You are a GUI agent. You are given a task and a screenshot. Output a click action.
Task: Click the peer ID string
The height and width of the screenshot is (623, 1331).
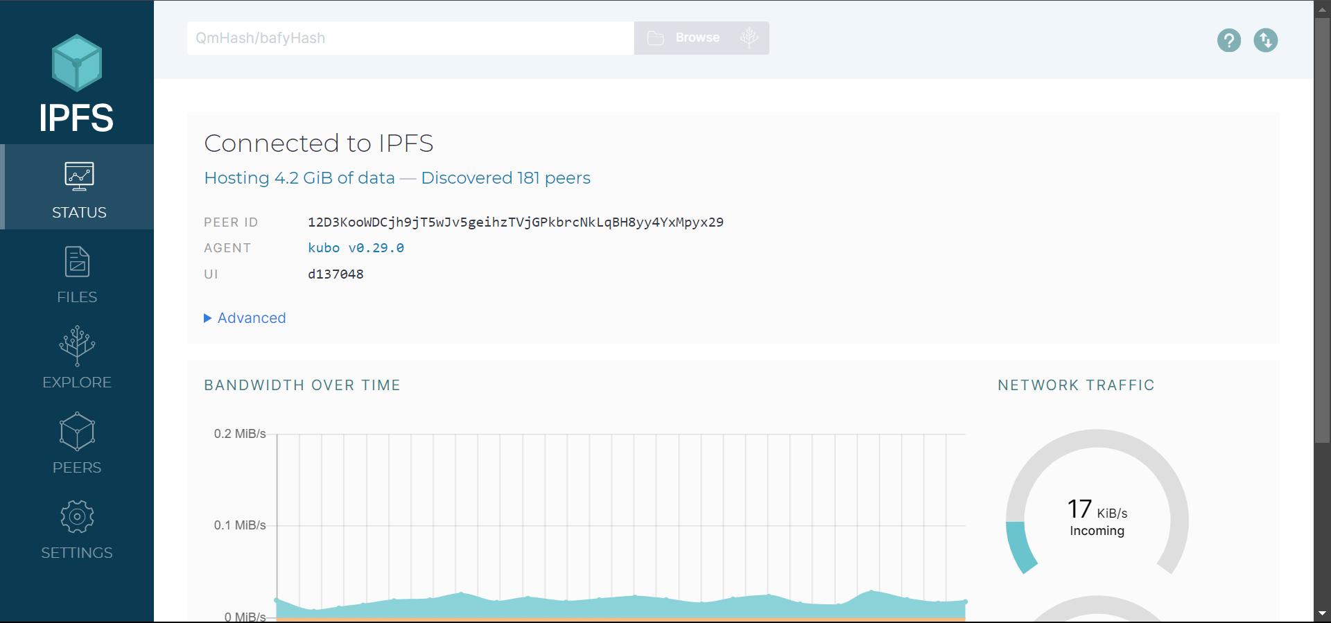515,222
